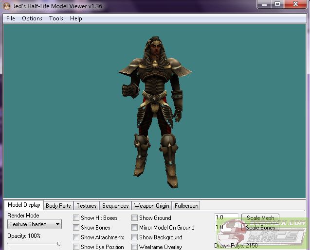Open the File menu
310x250 pixels.
(x=11, y=18)
